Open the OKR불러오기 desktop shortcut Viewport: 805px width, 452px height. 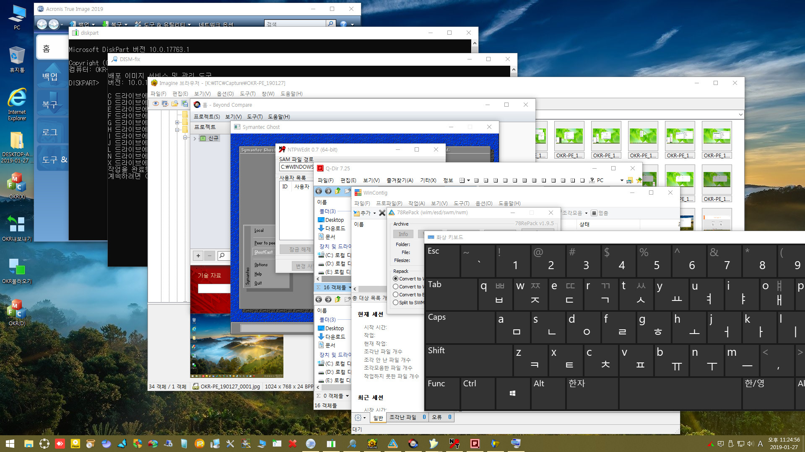click(x=17, y=270)
